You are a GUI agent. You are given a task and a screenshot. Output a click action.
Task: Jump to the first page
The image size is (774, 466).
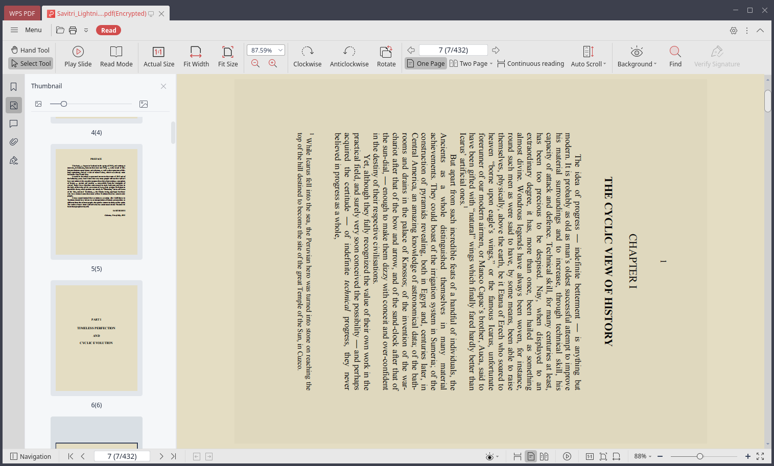(x=71, y=456)
